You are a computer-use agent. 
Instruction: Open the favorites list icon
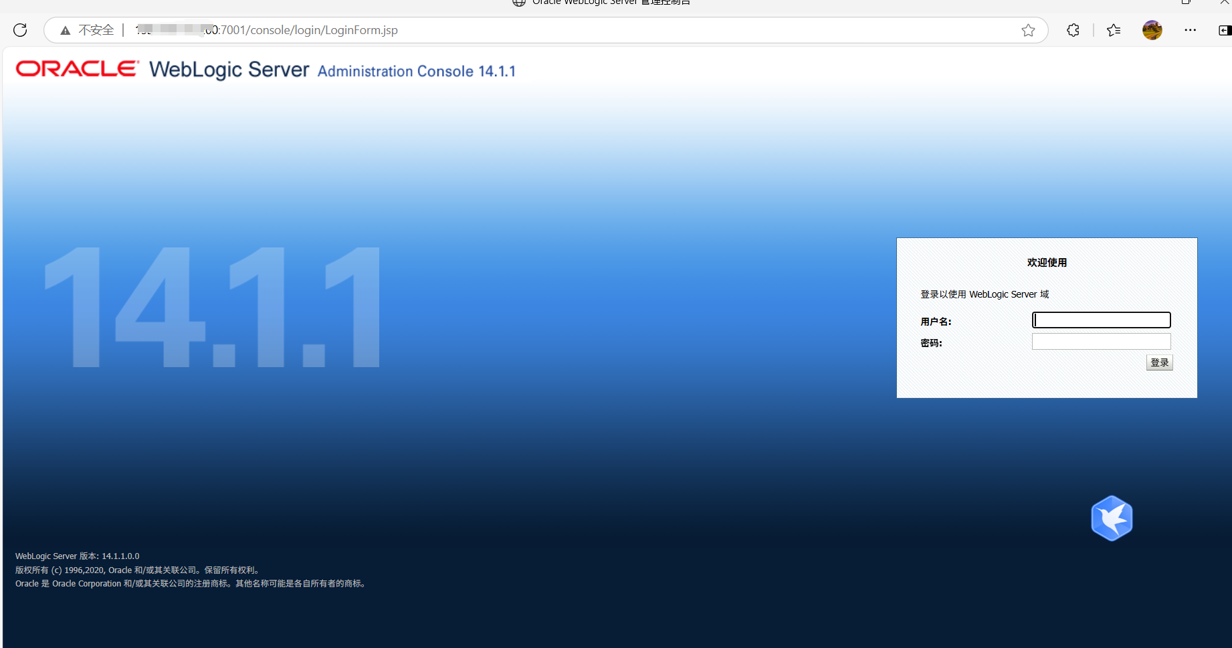tap(1114, 30)
